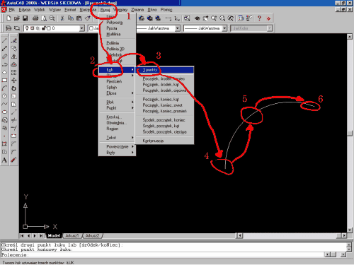The width and height of the screenshot is (354, 265).
Task: Select the Move tool in Modify toolbar
Action: (x=14, y=81)
